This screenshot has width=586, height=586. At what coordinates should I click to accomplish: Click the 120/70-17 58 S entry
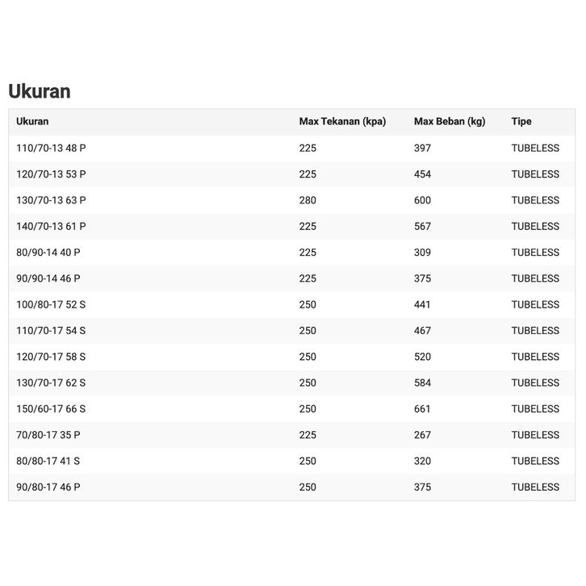[51, 357]
